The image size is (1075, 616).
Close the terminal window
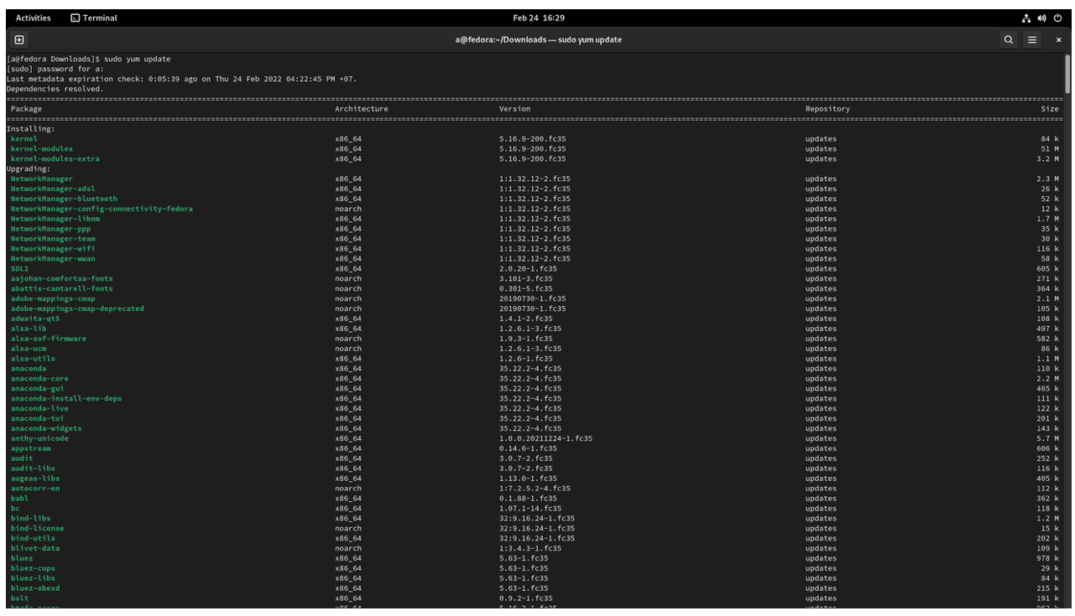(1058, 39)
